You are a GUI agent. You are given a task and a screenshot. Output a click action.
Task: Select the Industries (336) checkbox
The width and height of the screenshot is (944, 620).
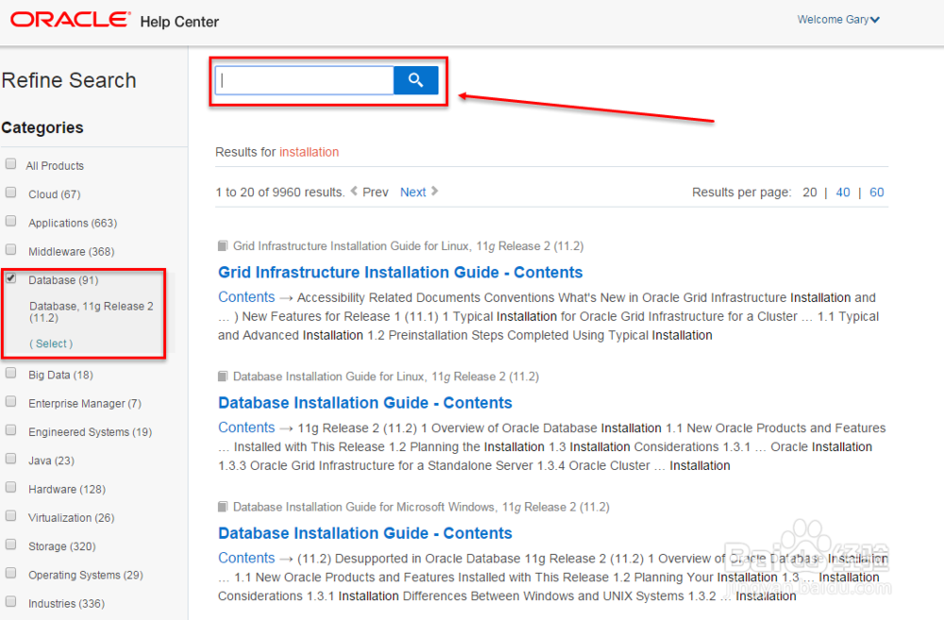point(10,601)
